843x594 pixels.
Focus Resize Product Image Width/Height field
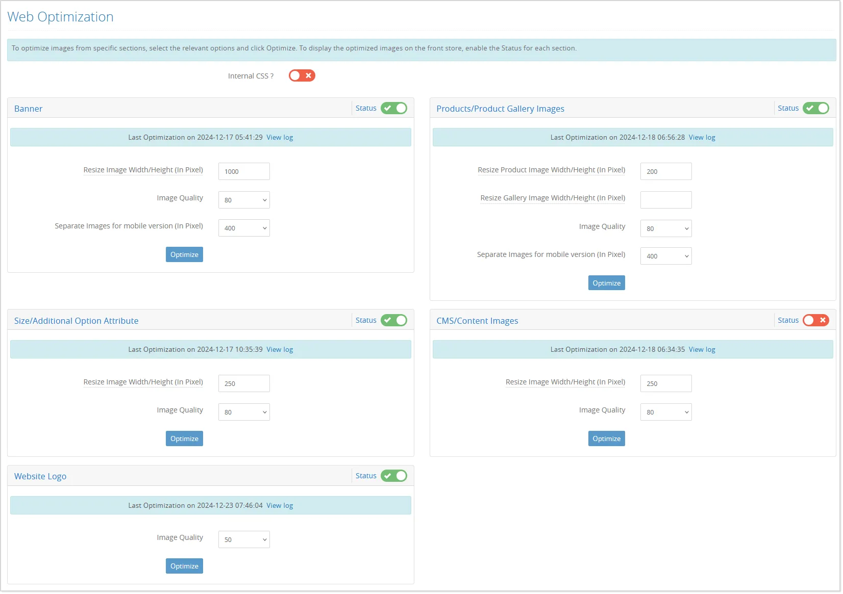point(666,171)
